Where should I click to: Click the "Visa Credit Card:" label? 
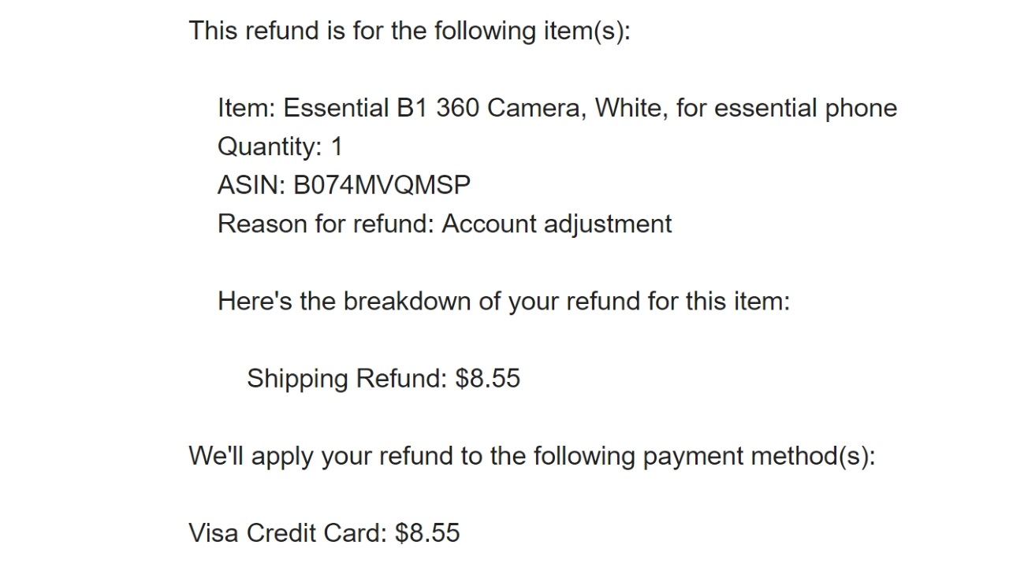pyautogui.click(x=288, y=532)
